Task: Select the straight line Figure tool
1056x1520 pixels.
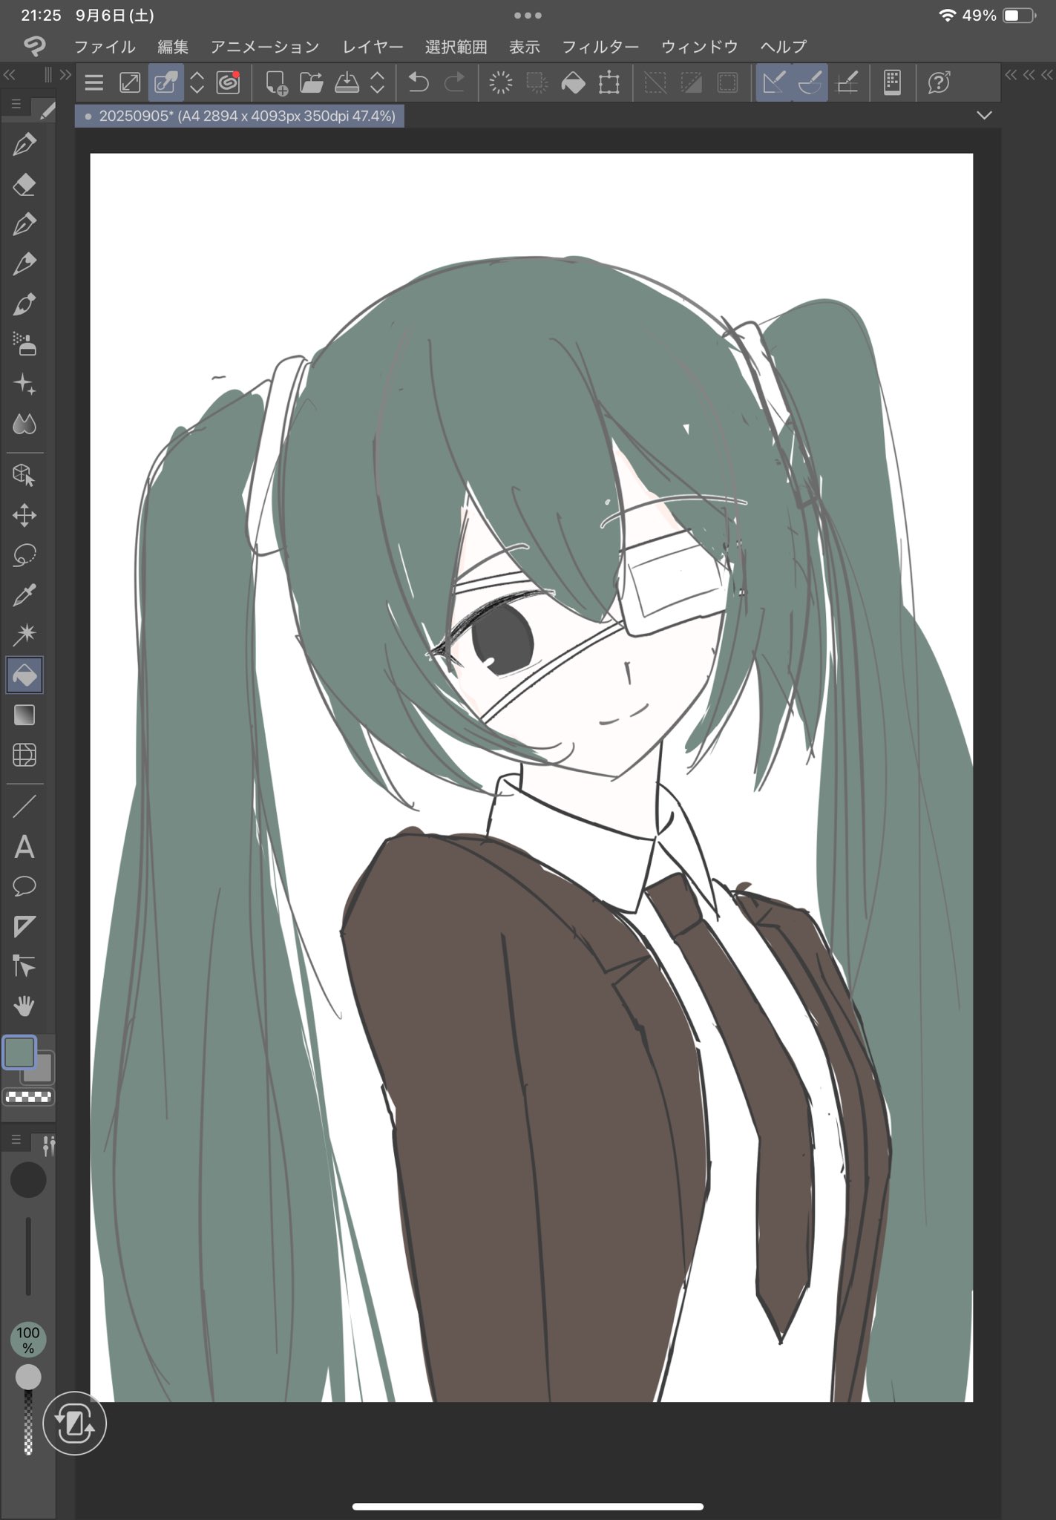Action: (24, 806)
